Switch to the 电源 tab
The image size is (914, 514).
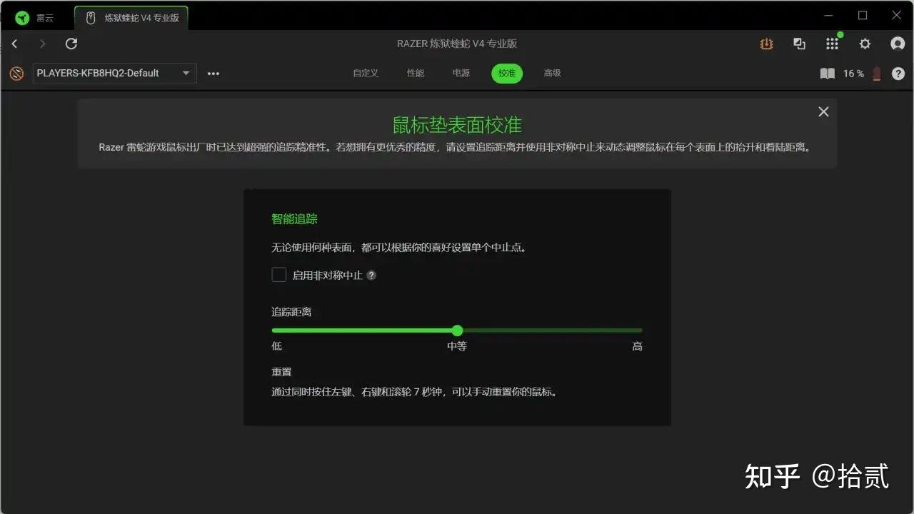pyautogui.click(x=461, y=73)
